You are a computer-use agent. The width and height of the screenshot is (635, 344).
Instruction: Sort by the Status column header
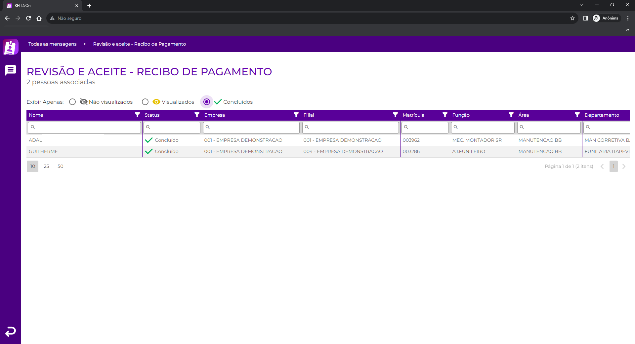click(x=152, y=115)
